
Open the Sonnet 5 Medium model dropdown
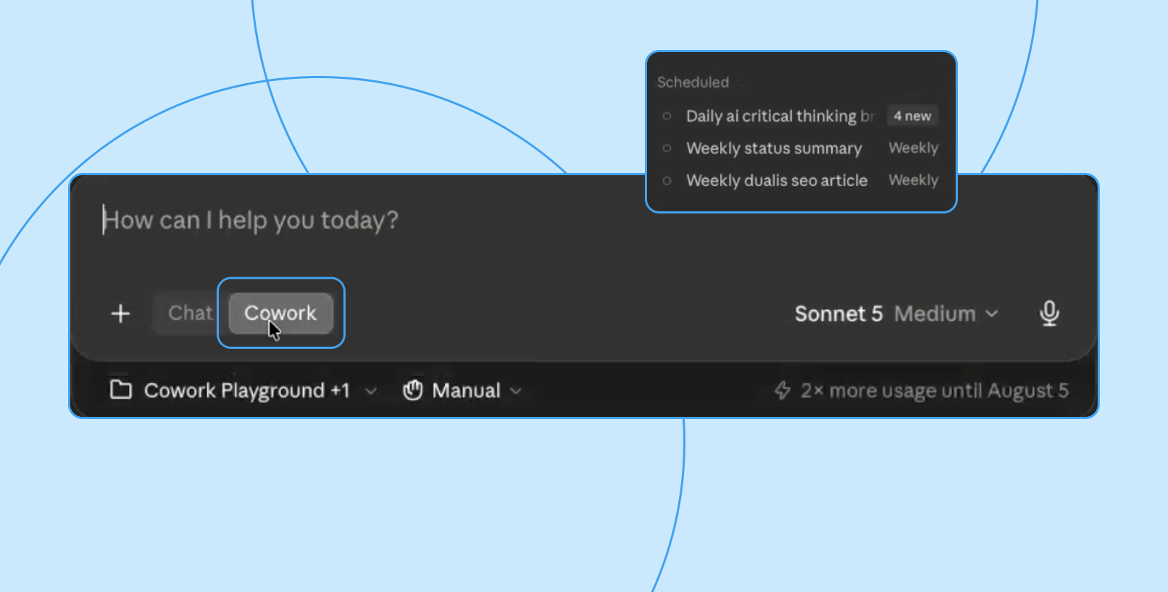897,313
